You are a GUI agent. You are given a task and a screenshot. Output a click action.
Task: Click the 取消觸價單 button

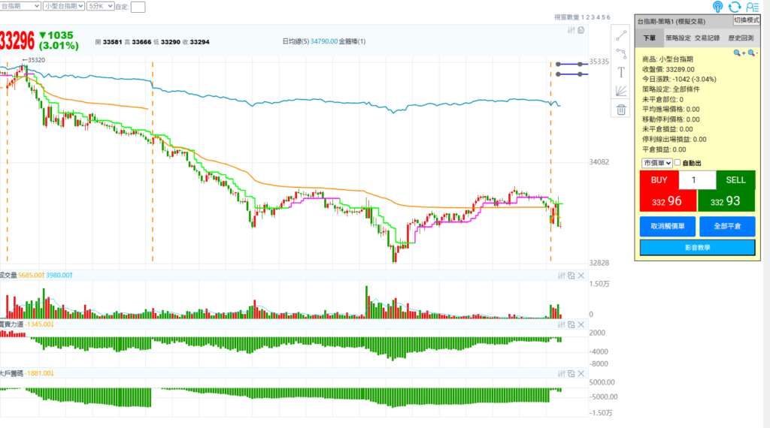[x=668, y=226]
